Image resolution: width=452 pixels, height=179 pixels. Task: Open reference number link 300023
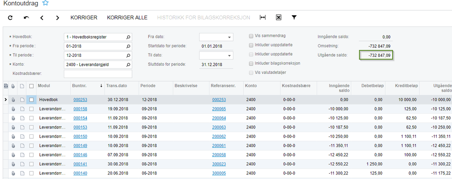pyautogui.click(x=219, y=164)
